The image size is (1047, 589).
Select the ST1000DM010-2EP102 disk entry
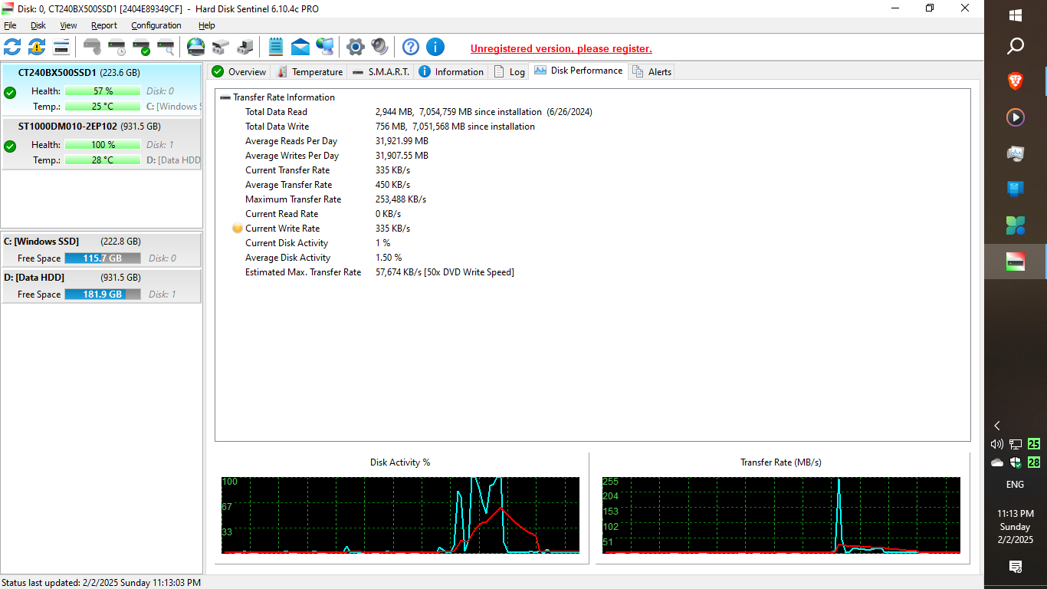pyautogui.click(x=101, y=143)
